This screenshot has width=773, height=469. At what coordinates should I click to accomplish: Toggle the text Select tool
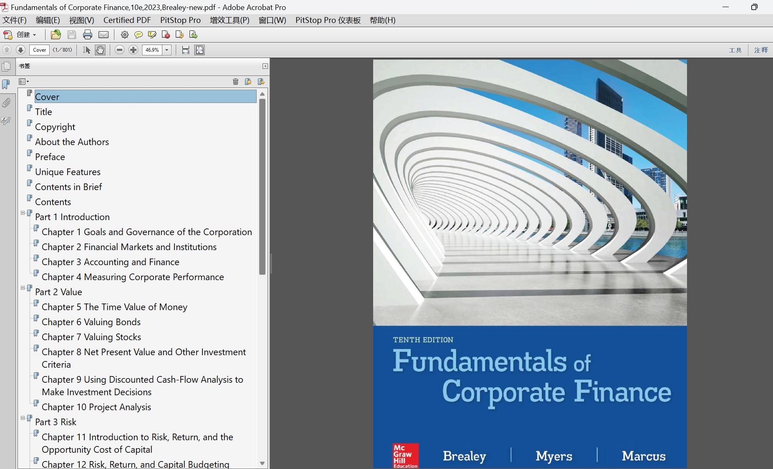point(86,50)
